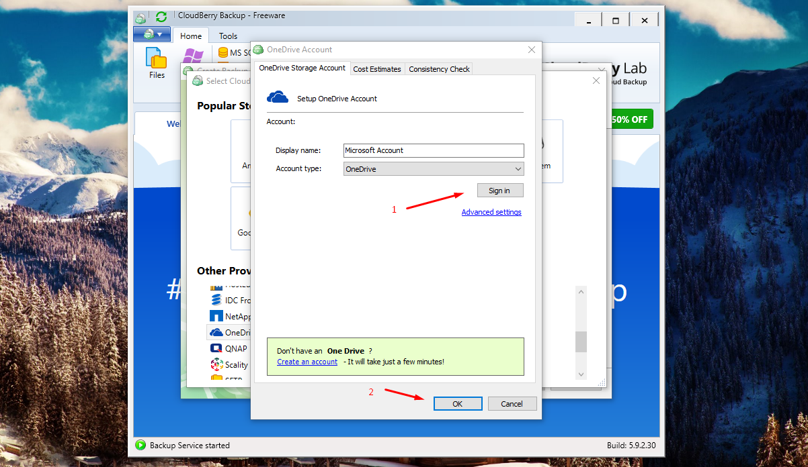Open the Consistency Check tab
Screen dimensions: 808x467
pyautogui.click(x=439, y=68)
